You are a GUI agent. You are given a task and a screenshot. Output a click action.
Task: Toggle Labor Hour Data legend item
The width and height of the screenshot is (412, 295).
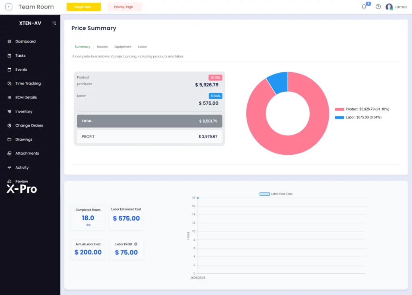[276, 194]
